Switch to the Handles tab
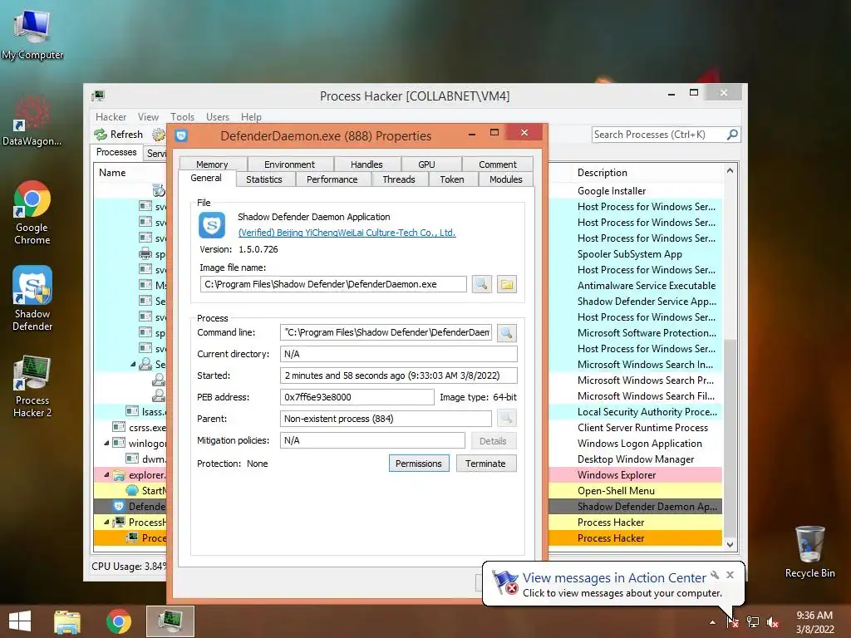This screenshot has width=851, height=638. click(366, 164)
